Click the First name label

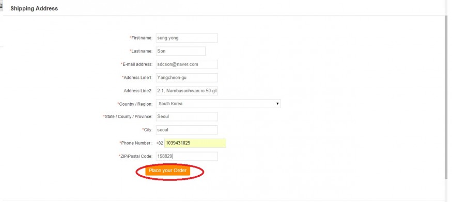tap(141, 38)
